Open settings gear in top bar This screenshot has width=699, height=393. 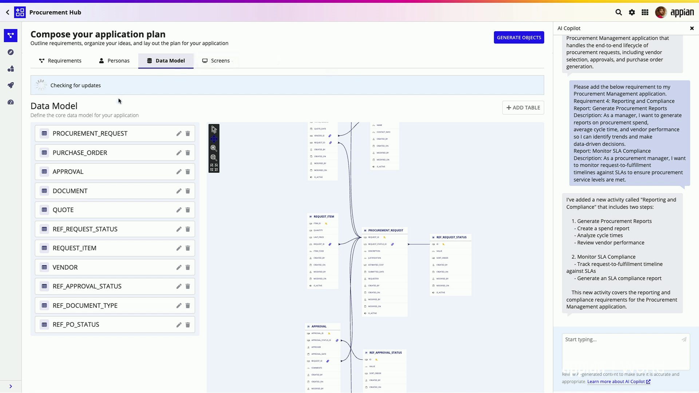coord(632,12)
